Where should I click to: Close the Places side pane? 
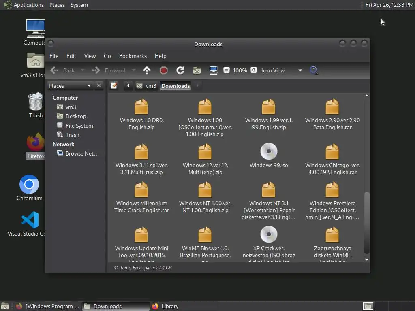tap(99, 85)
